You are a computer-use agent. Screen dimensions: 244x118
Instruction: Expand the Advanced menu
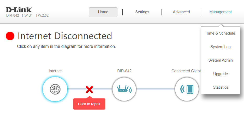click(x=181, y=12)
